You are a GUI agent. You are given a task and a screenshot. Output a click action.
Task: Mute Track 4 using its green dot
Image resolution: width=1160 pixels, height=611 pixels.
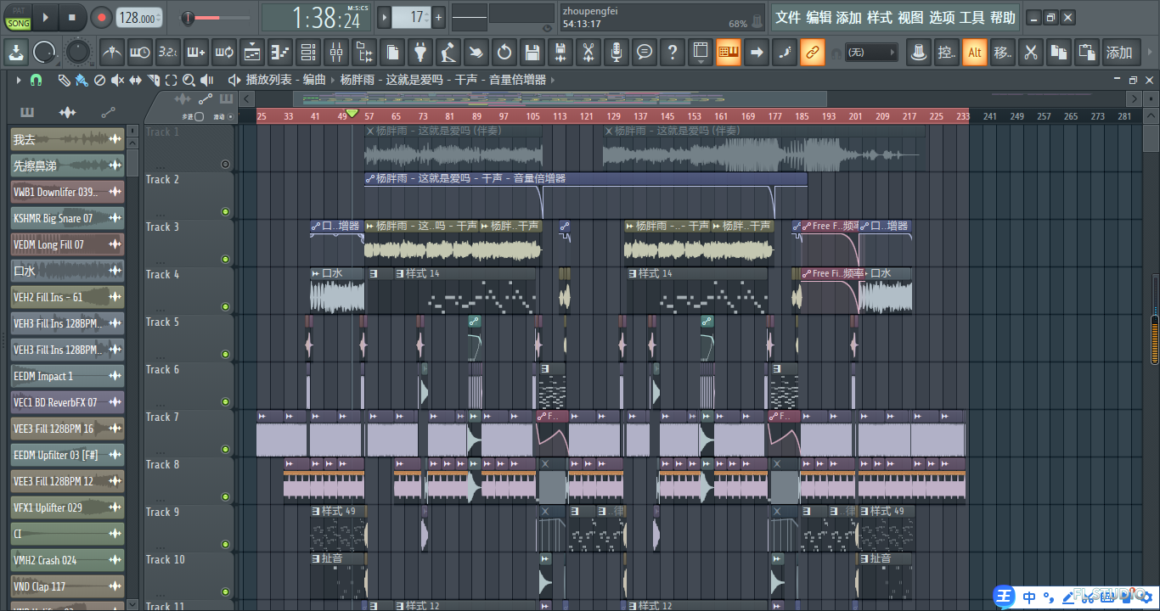coord(225,307)
